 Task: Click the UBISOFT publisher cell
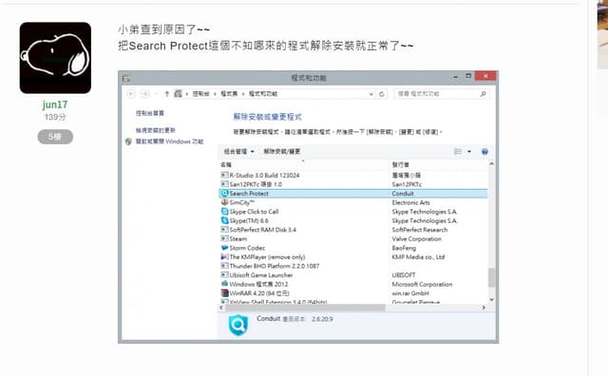[x=404, y=274]
